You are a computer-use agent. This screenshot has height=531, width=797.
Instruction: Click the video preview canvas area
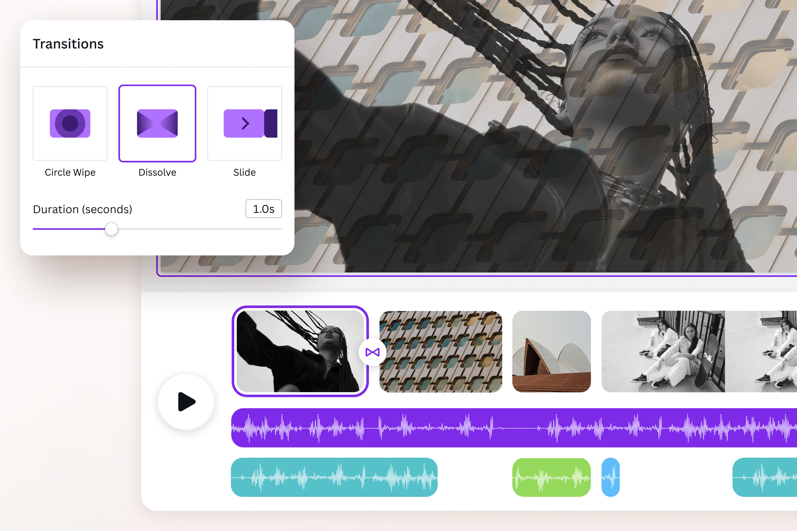pos(542,136)
